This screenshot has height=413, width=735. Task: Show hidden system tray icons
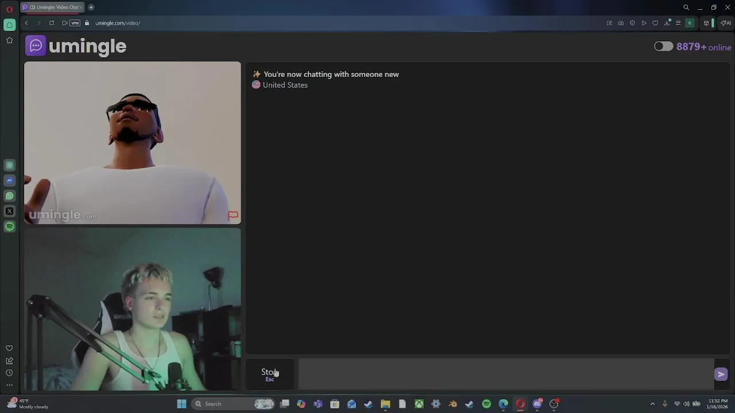click(652, 404)
